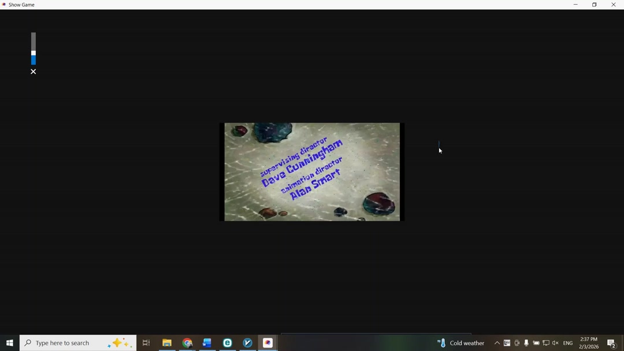Screen dimensions: 624x351
Task: Open the clock showing 2:37 PM
Action: coord(589,343)
